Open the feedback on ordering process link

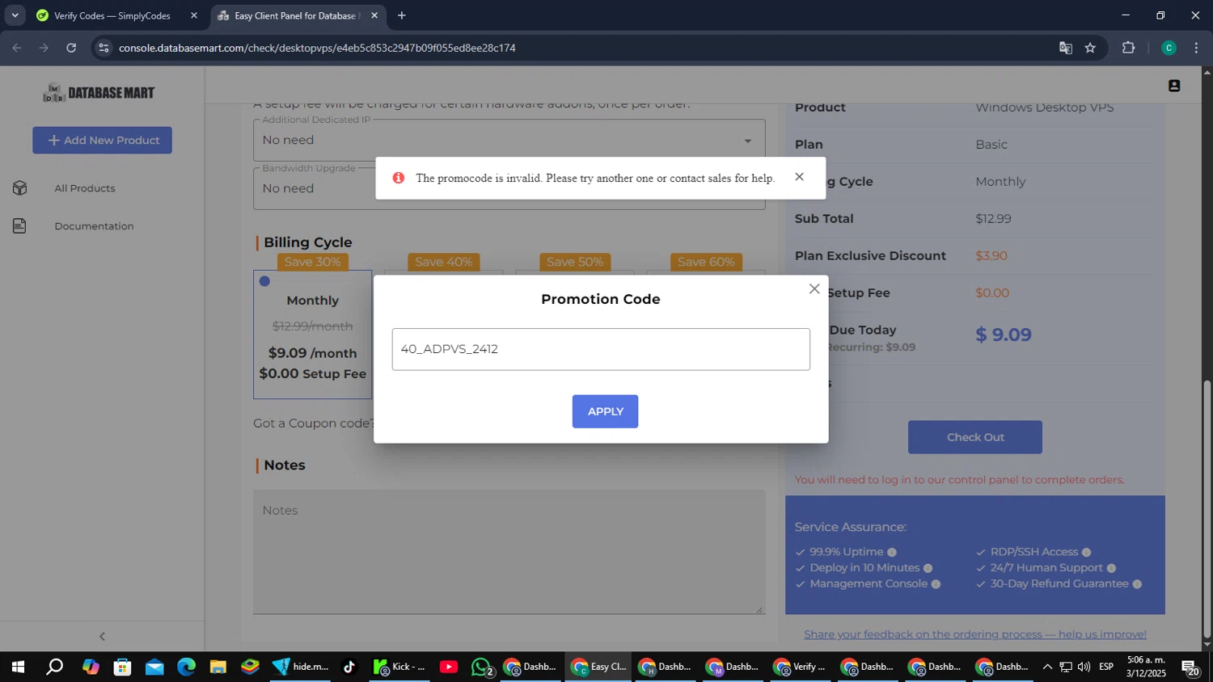(x=975, y=634)
